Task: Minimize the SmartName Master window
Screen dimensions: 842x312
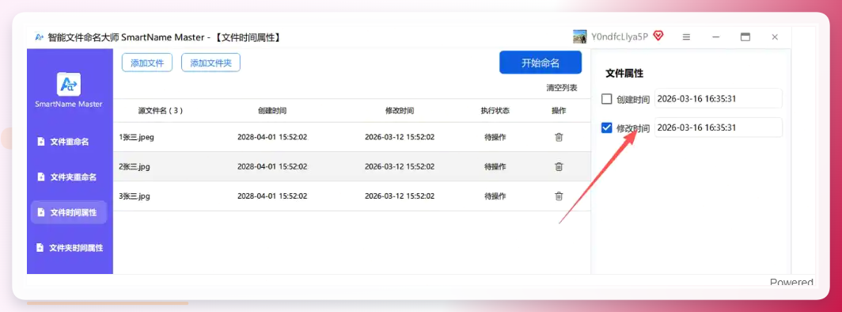Action: [715, 37]
